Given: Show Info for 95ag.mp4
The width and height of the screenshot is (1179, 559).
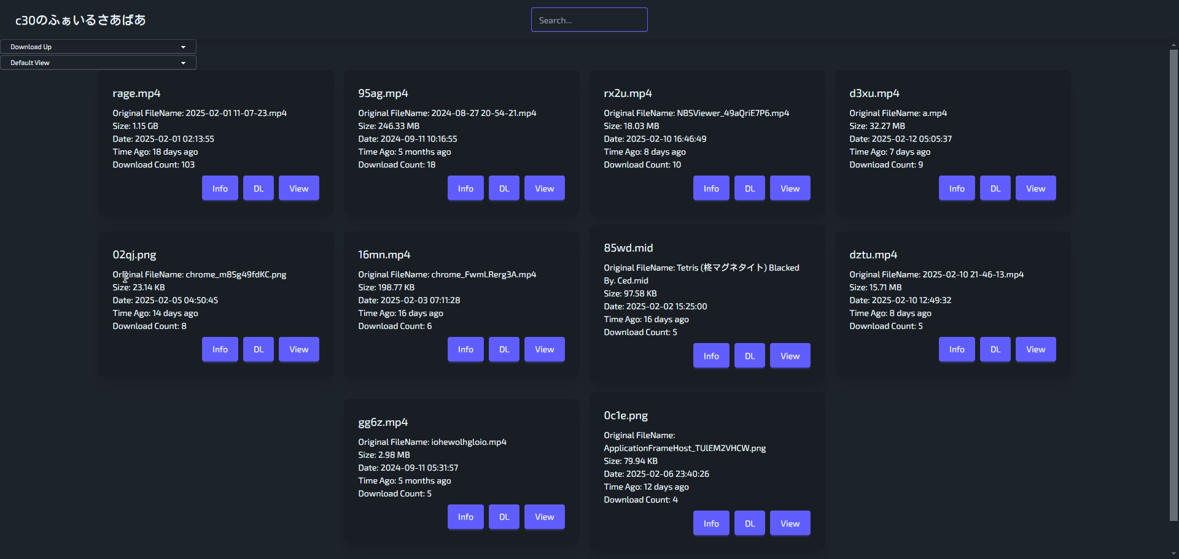Looking at the screenshot, I should (465, 188).
